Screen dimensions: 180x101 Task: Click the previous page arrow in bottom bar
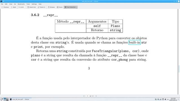click(x=84, y=96)
